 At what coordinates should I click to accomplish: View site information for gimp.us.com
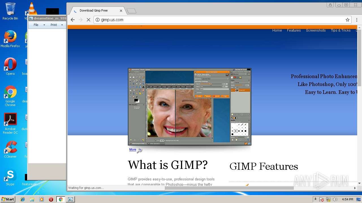point(98,20)
